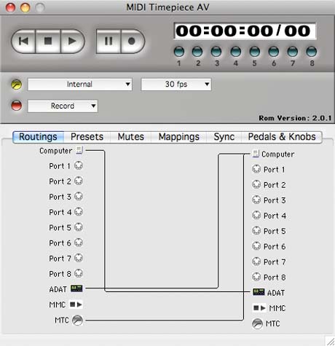This screenshot has width=335, height=346.
Task: Click the destination MMC transport icon
Action: [259, 308]
